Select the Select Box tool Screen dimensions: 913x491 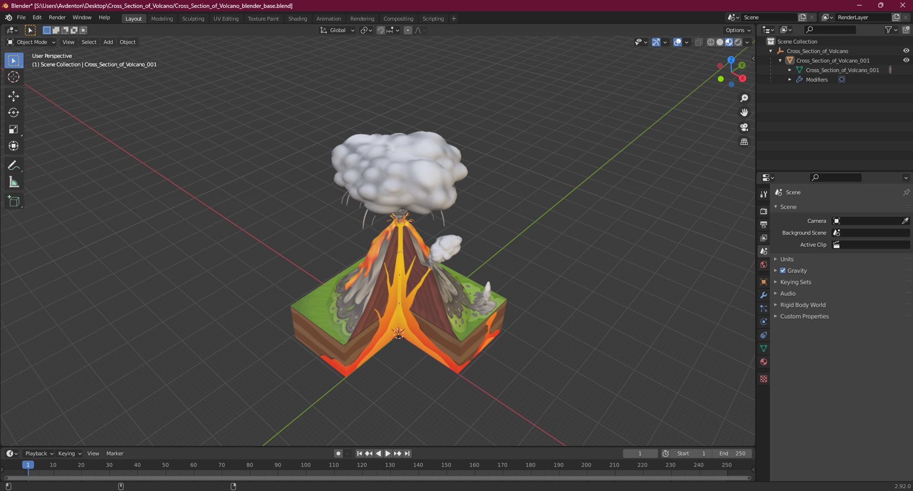pos(14,60)
